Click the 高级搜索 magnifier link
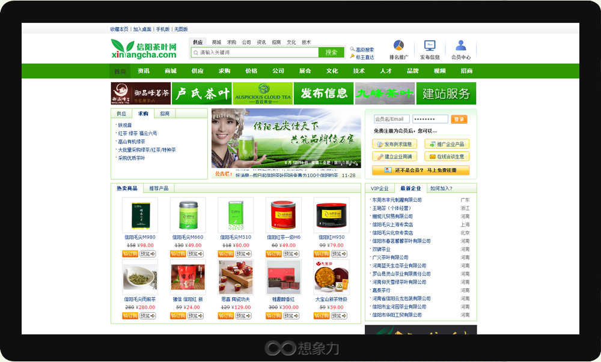This screenshot has height=362, width=601. tap(362, 50)
